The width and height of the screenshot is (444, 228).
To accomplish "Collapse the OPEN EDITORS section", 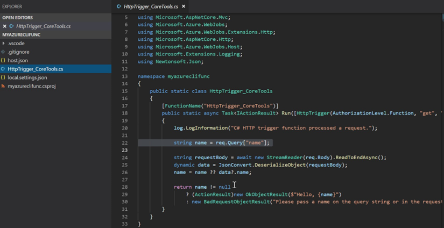I will (x=17, y=17).
